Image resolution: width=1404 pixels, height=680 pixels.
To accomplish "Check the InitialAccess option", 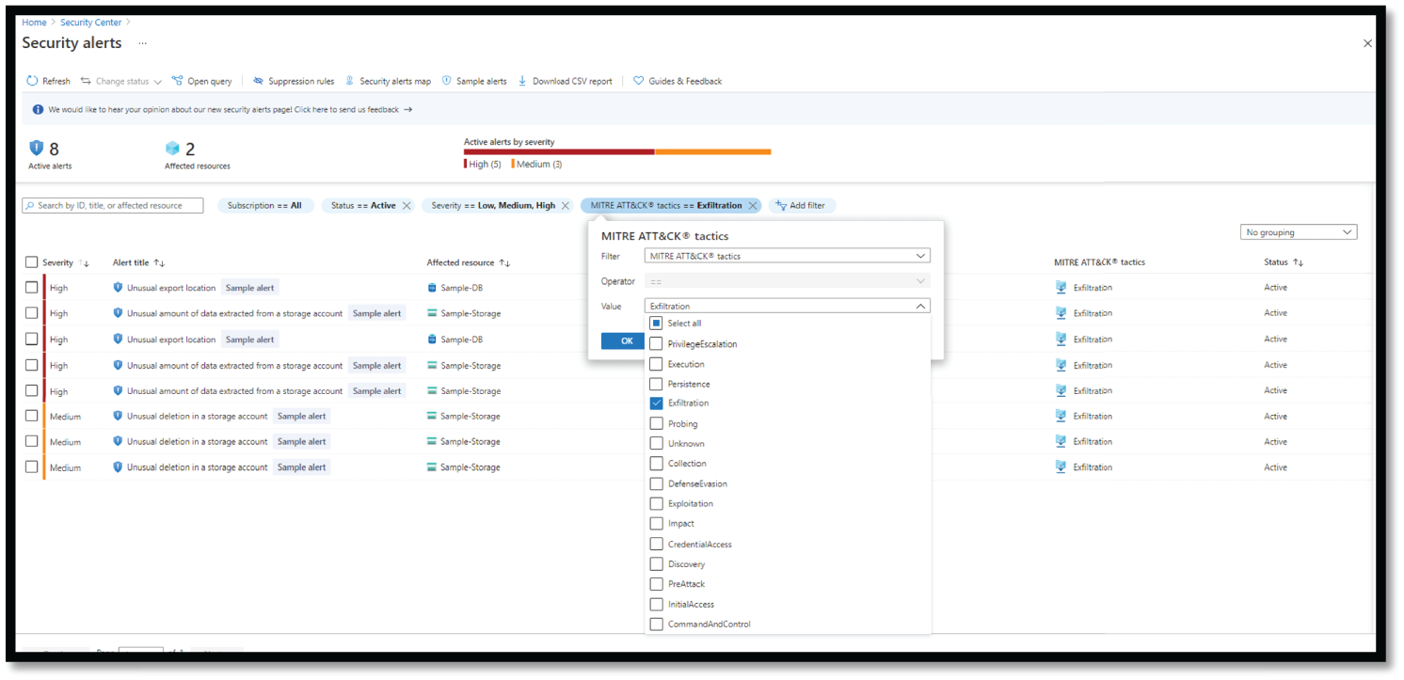I will [x=656, y=604].
